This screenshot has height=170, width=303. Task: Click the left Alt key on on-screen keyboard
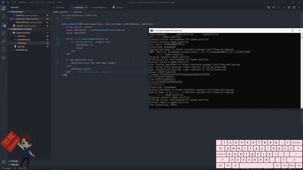point(235,165)
